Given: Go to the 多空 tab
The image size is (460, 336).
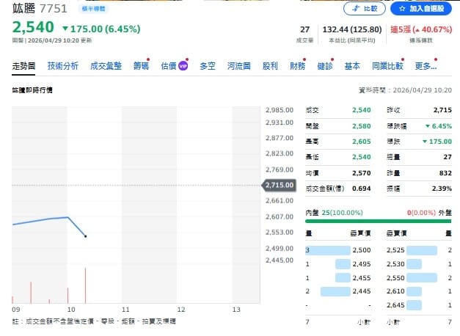Looking at the screenshot, I should point(208,66).
